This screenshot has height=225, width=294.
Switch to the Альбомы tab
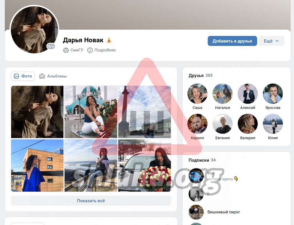tap(53, 76)
